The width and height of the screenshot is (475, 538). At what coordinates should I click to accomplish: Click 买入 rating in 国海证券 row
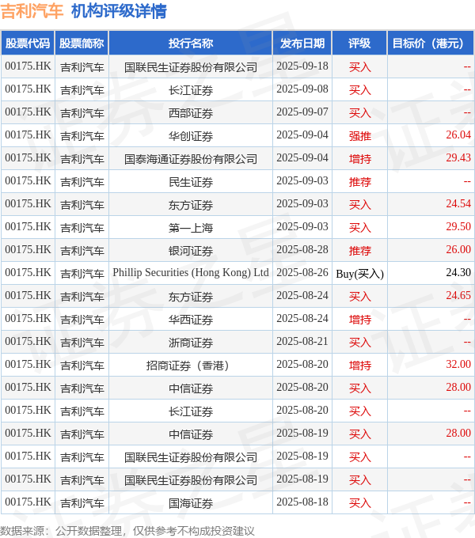coord(359,503)
